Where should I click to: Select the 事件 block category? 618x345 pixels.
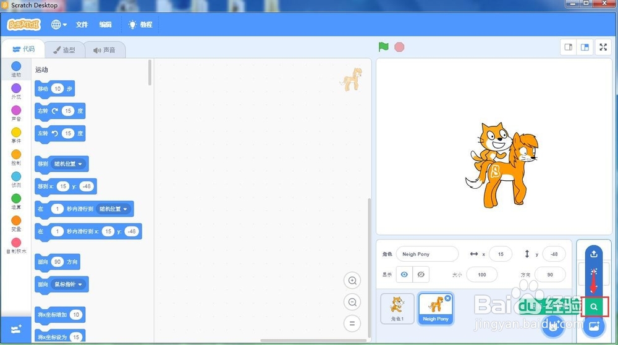pos(16,135)
